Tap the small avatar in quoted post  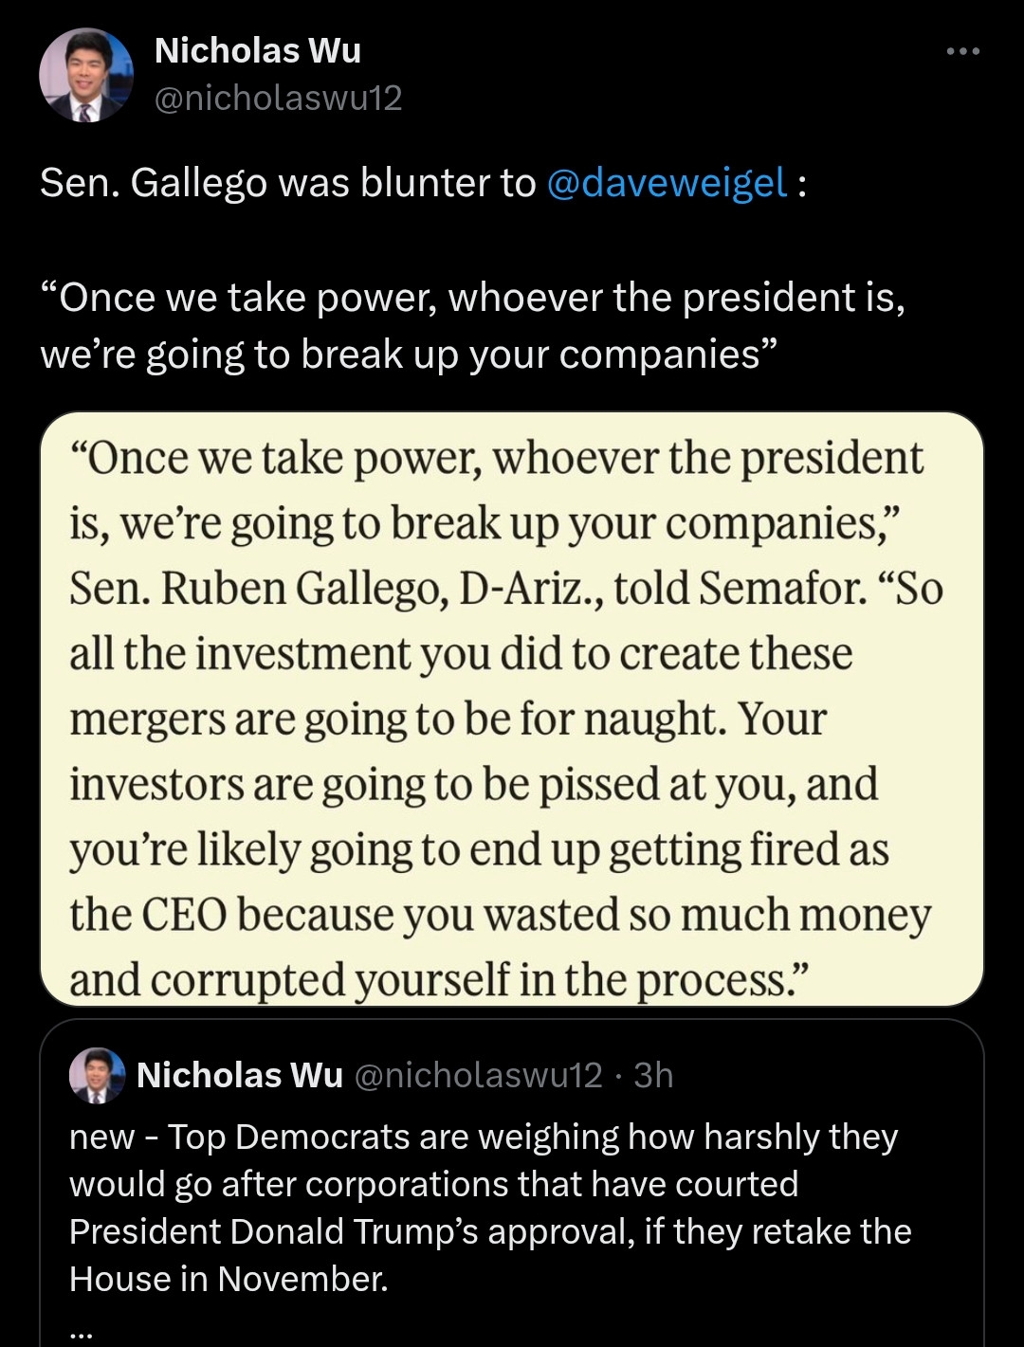(x=98, y=1075)
